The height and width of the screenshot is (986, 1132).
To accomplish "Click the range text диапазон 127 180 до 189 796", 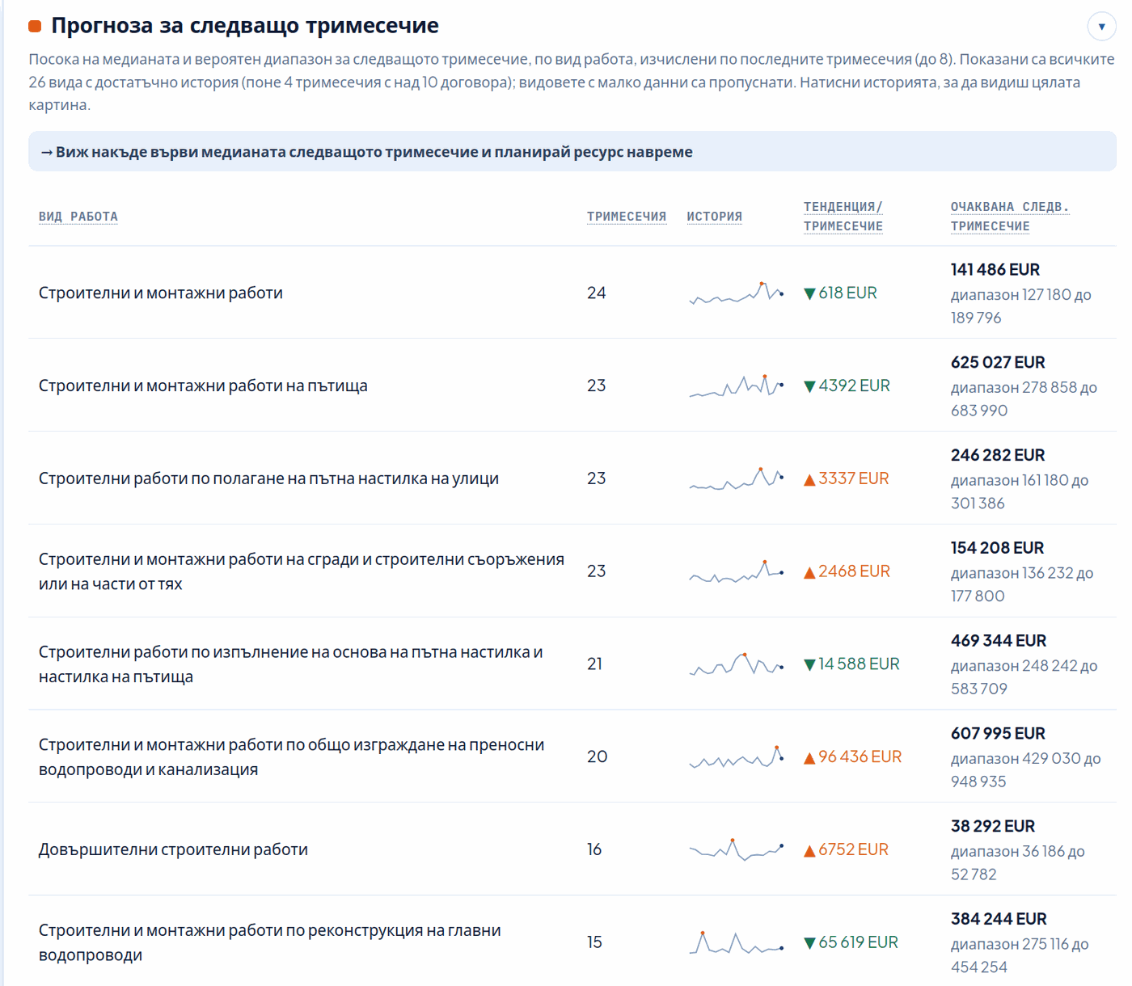I will (x=1021, y=306).
